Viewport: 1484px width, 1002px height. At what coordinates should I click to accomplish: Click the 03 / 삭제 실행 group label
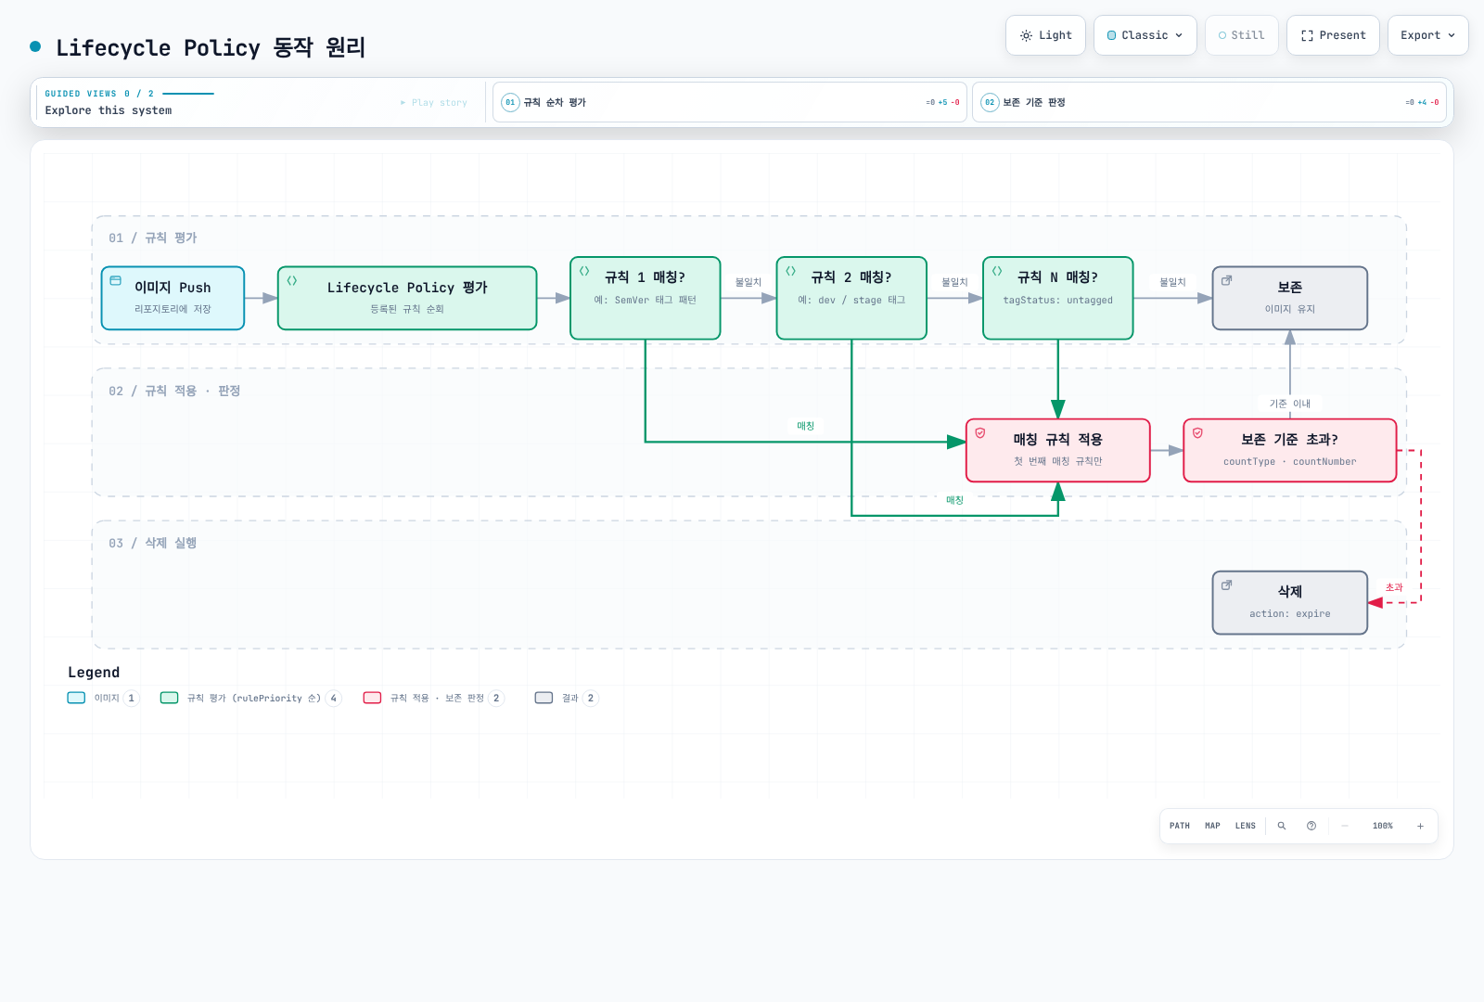tap(153, 543)
